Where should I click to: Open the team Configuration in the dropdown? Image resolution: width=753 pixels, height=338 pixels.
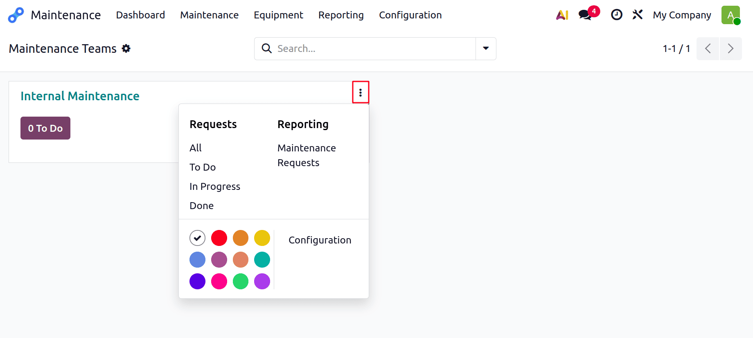[320, 240]
